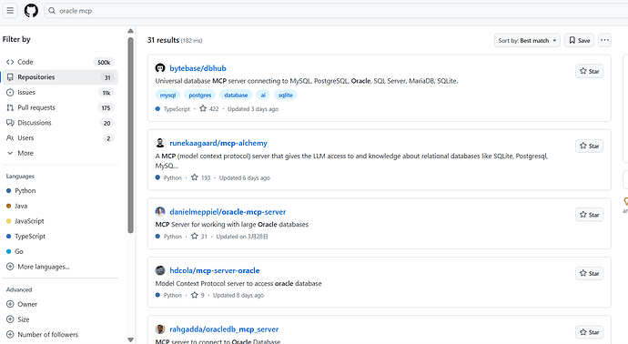Click the sidebar scrollbar thumb
This screenshot has width=628, height=344.
pyautogui.click(x=130, y=136)
